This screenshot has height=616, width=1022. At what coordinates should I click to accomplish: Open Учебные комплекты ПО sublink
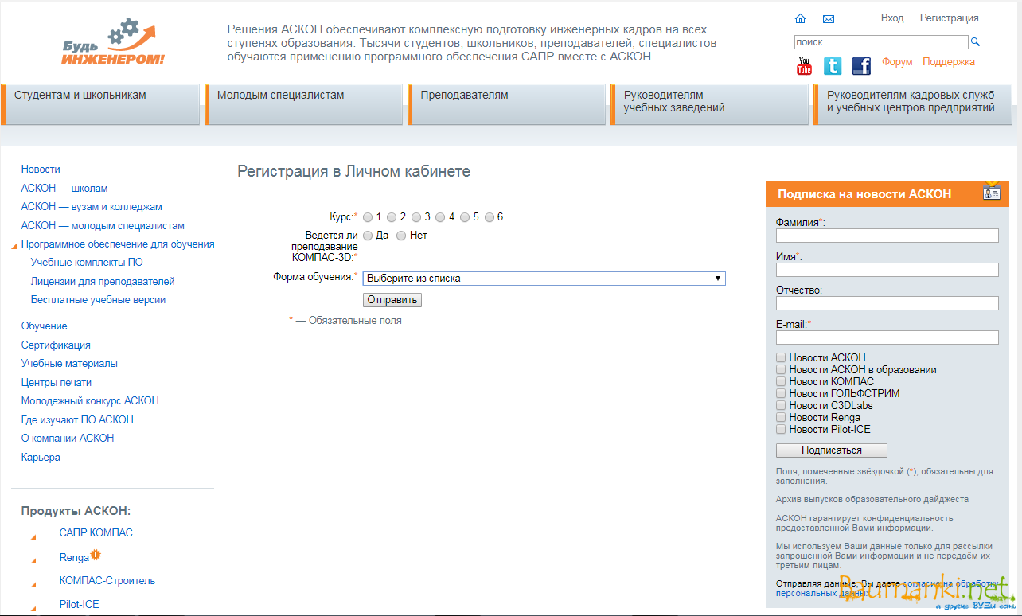(87, 263)
